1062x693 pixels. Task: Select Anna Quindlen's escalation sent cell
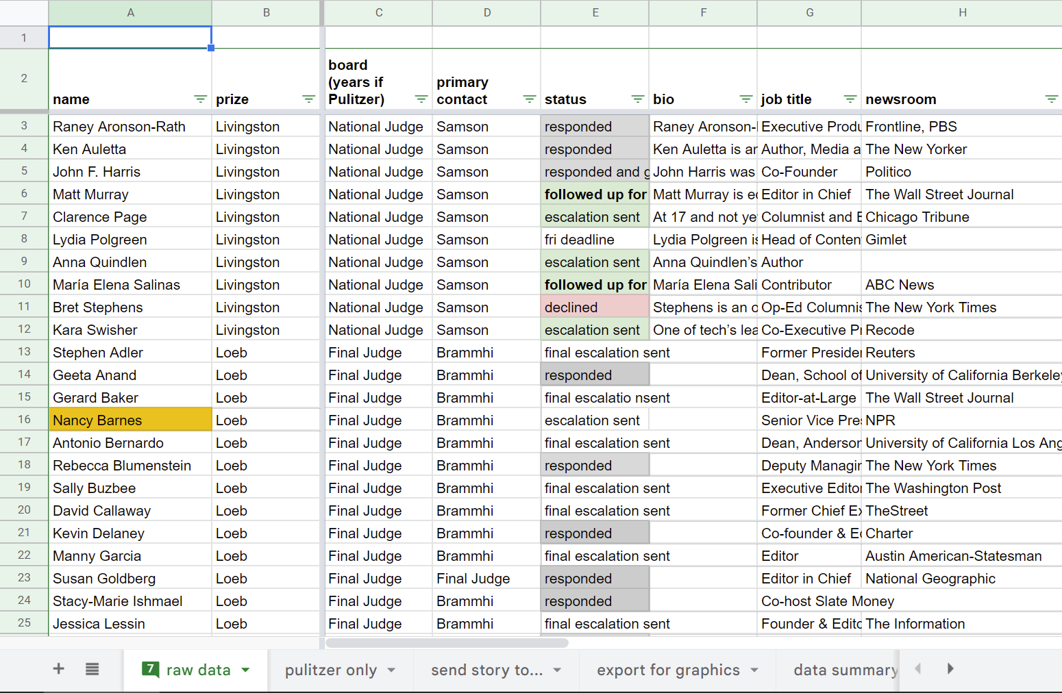tap(595, 262)
